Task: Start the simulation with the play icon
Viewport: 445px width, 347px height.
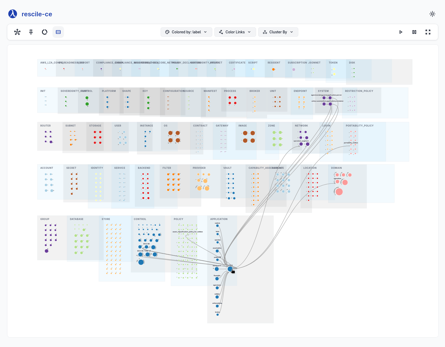Action: pyautogui.click(x=401, y=32)
